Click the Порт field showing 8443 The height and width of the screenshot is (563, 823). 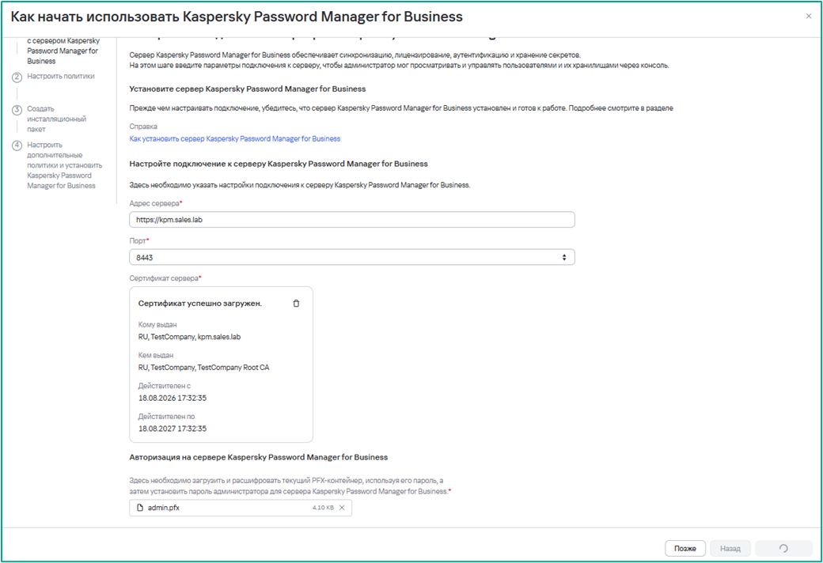(x=351, y=257)
